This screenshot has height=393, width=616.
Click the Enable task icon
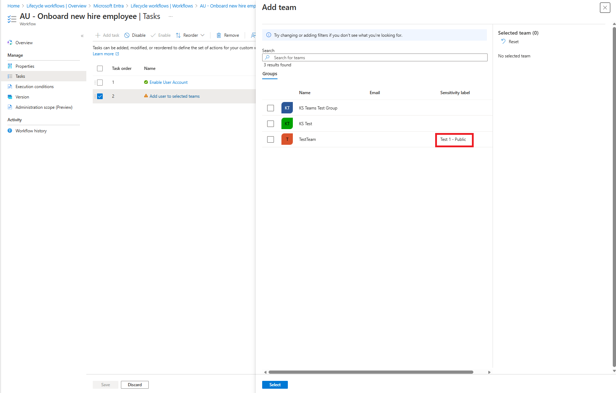click(x=153, y=35)
